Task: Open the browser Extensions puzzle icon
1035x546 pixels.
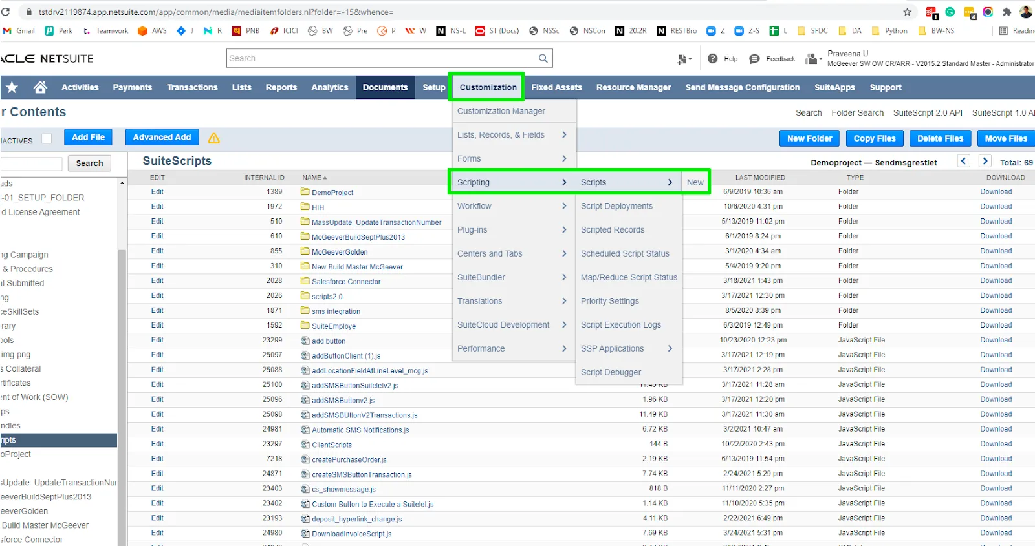Action: coord(1007,12)
